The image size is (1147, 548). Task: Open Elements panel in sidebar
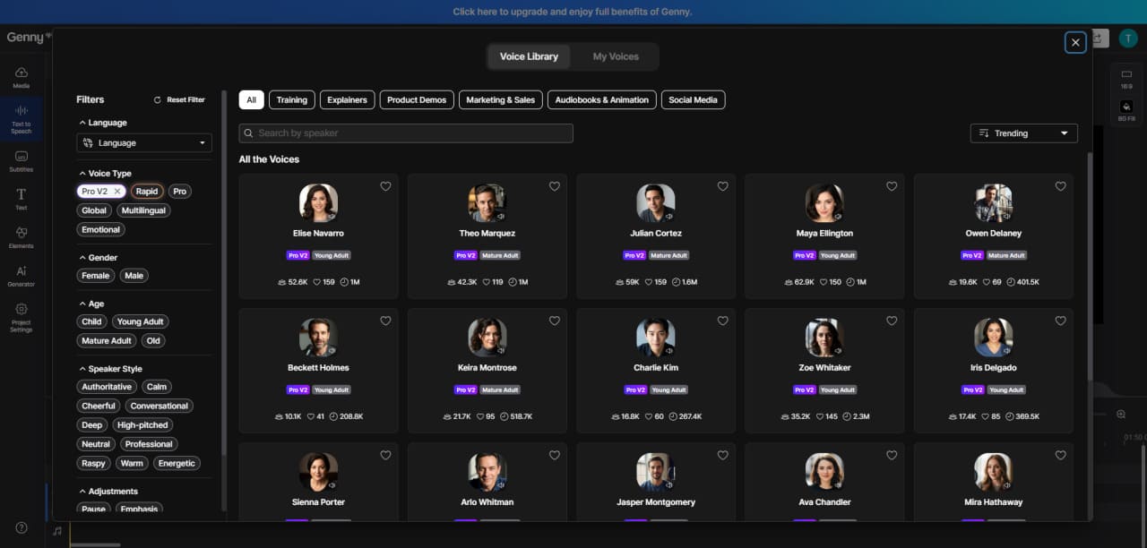[x=22, y=238]
